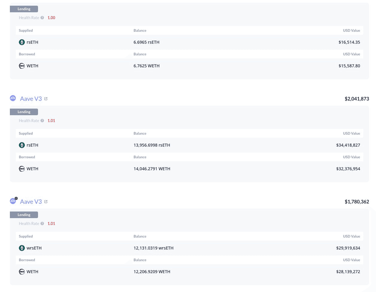Click WETH token icon with 6.7625 balance

(22, 66)
